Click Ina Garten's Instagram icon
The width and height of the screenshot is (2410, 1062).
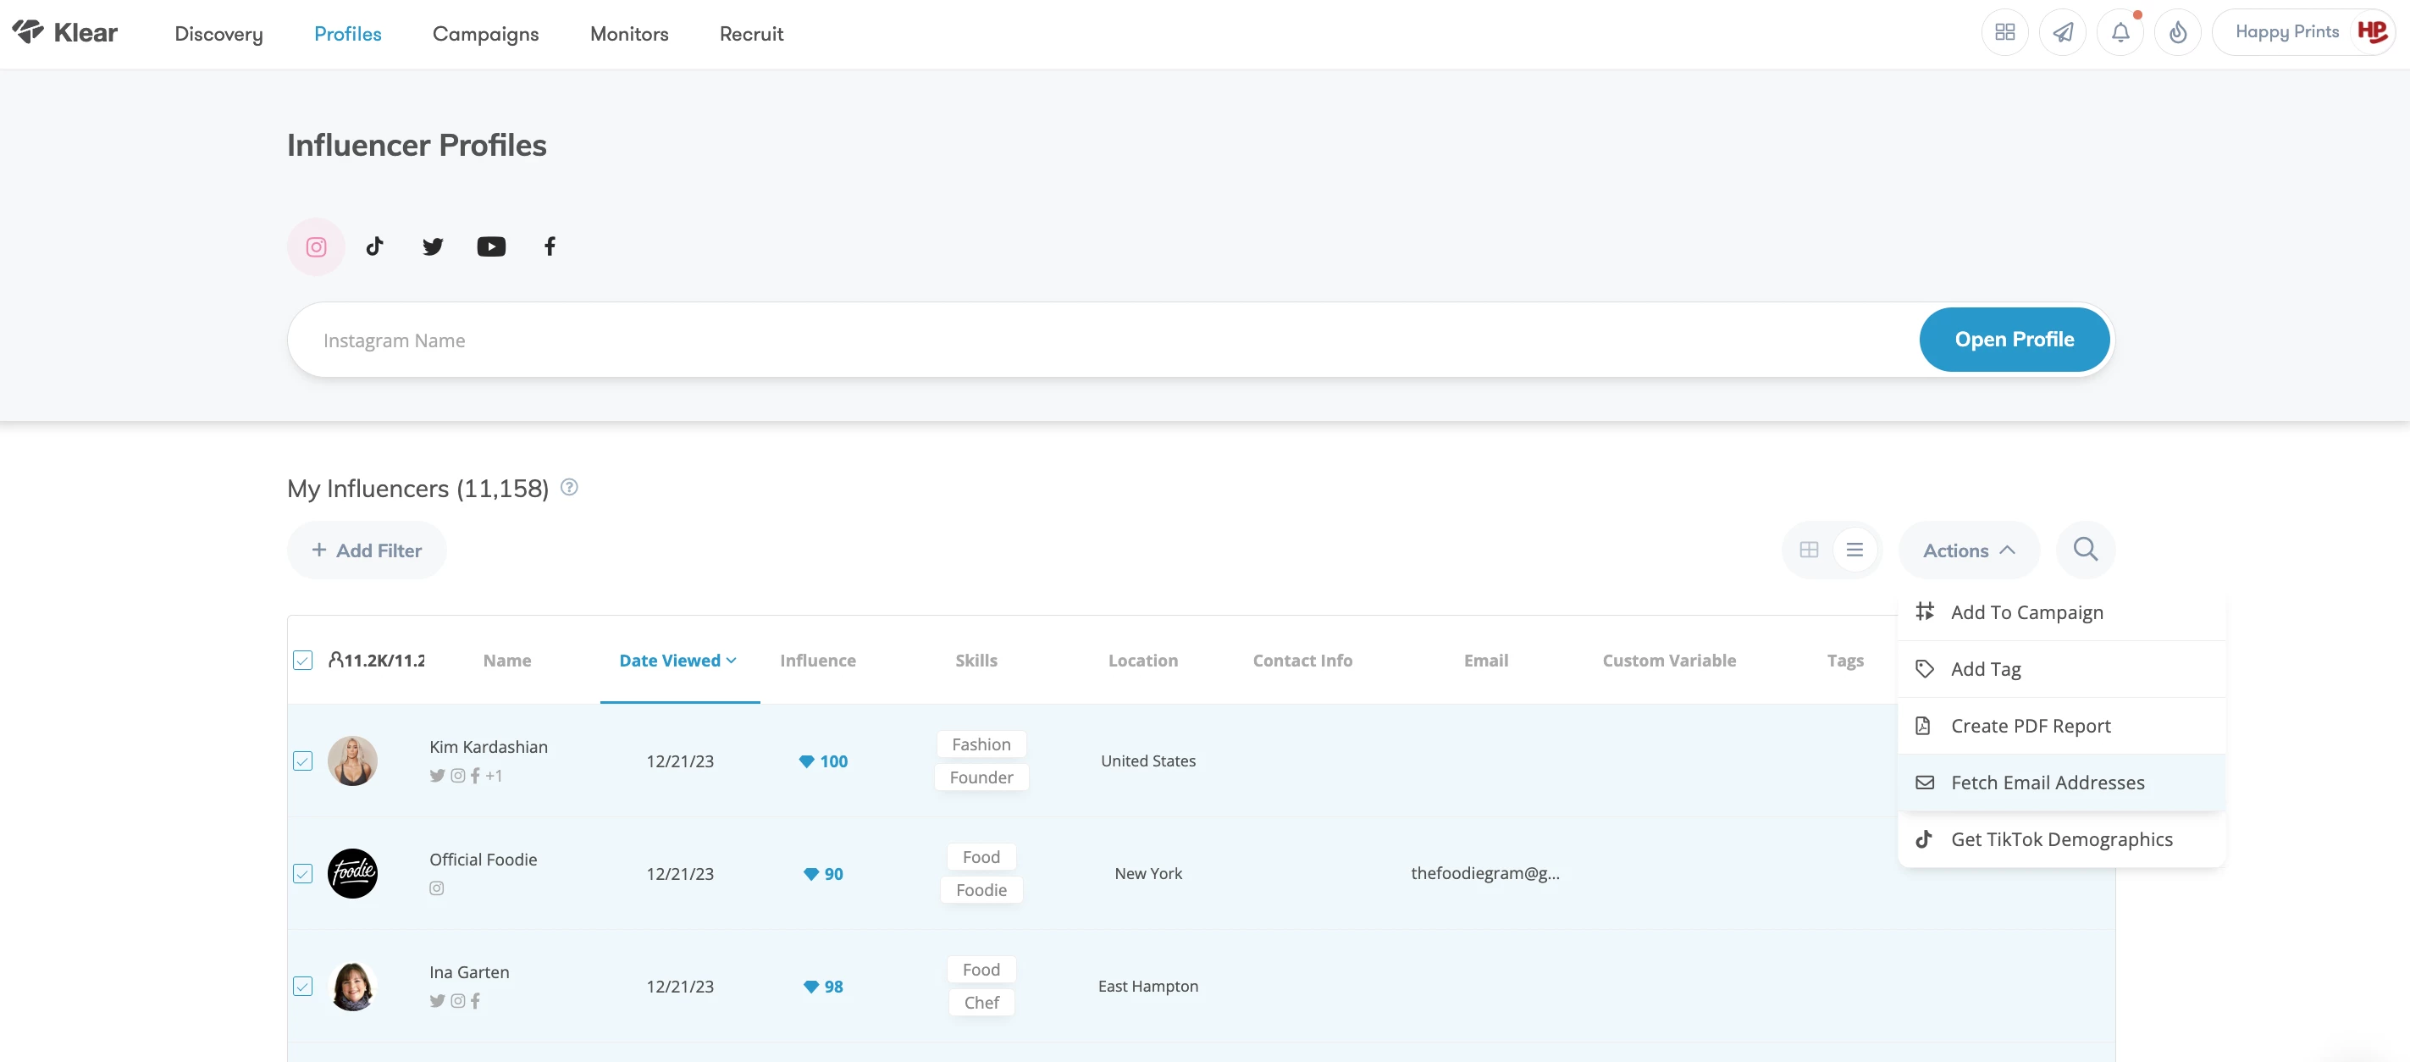[x=457, y=1001]
